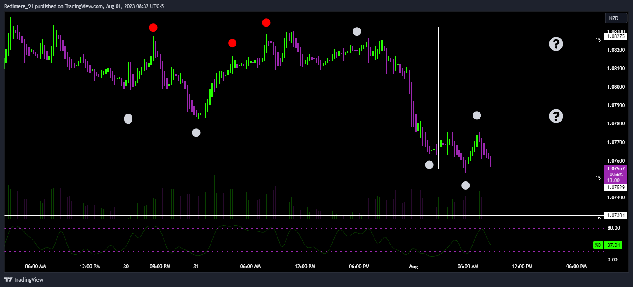This screenshot has width=633, height=287.
Task: Click the 08:00 PM time axis label
Action: [x=160, y=267]
